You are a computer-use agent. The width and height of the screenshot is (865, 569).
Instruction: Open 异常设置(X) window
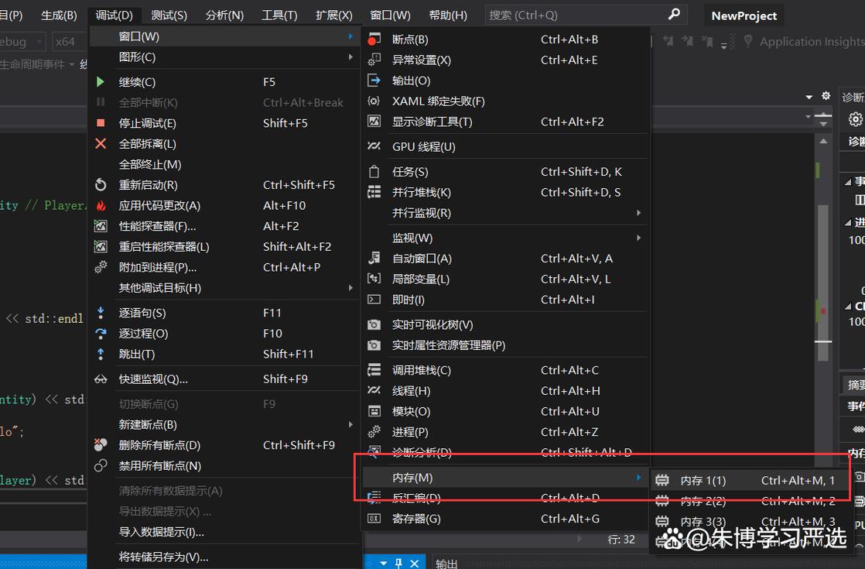pos(505,60)
